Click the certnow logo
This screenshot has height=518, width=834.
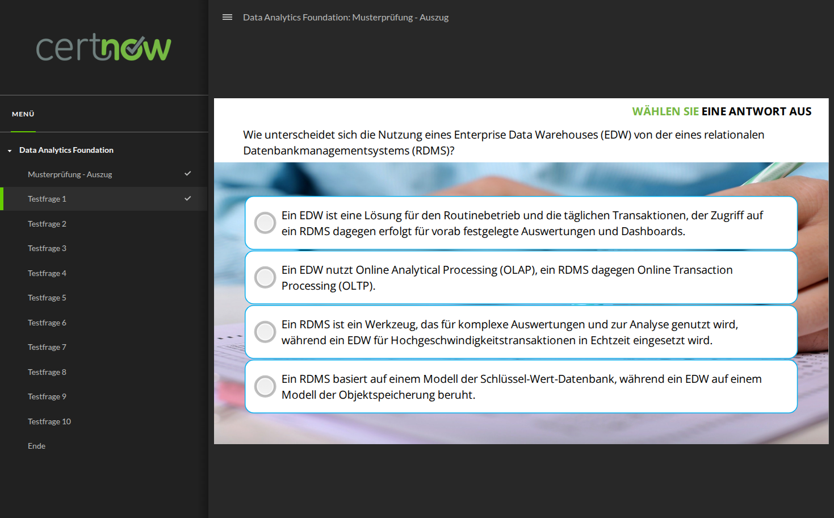pos(103,48)
